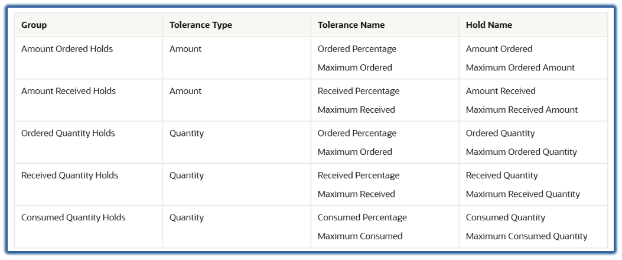
Task: Click the Group column header
Action: tap(34, 25)
